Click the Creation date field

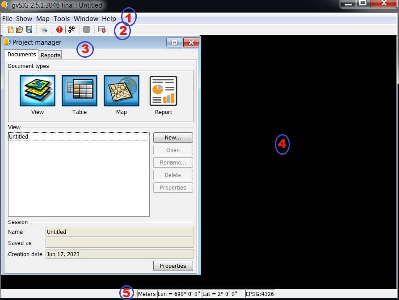click(119, 254)
